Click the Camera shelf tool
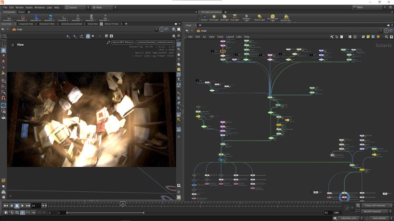This screenshot has height=221, width=394. 204,17
